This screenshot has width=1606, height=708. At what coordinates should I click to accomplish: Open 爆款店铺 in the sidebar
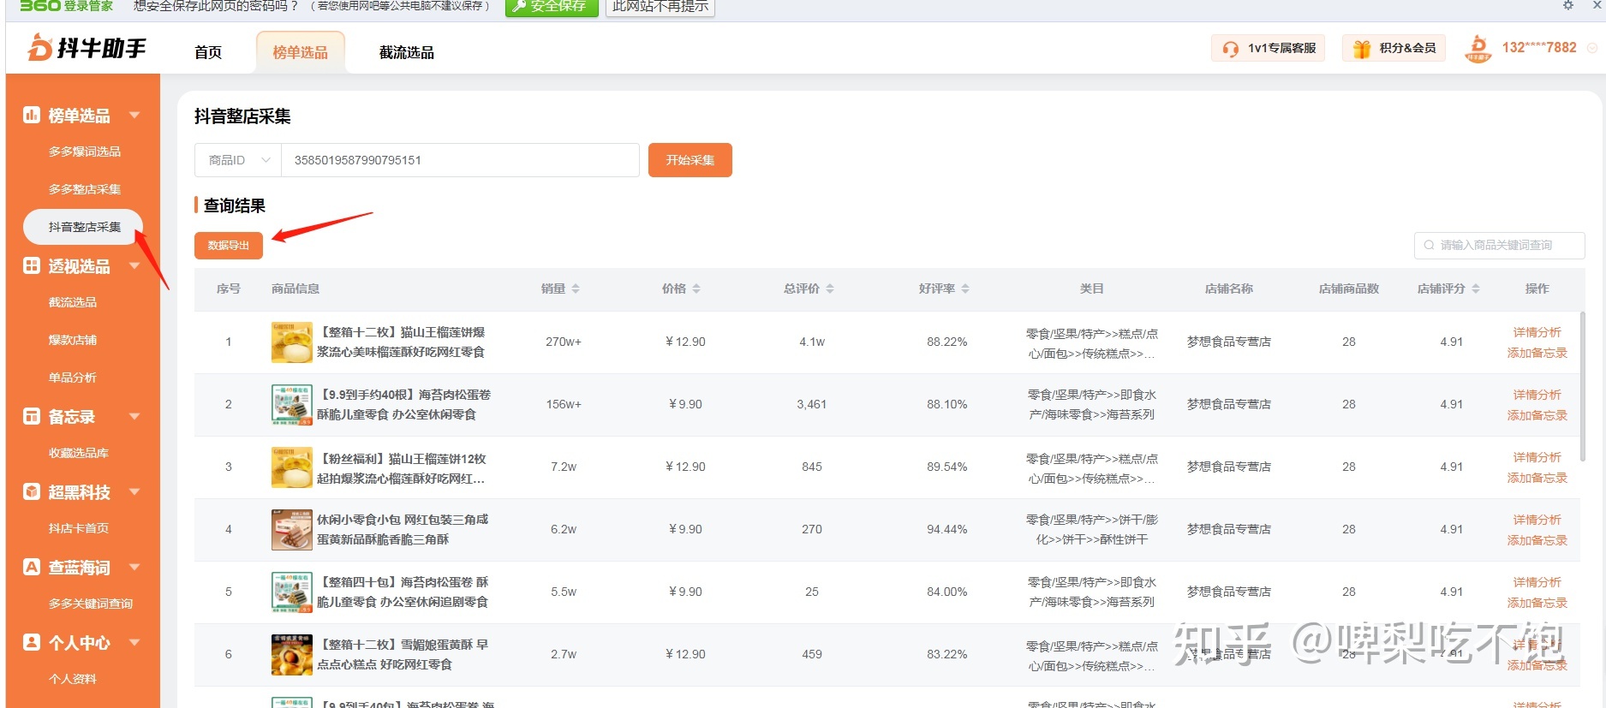pyautogui.click(x=73, y=340)
